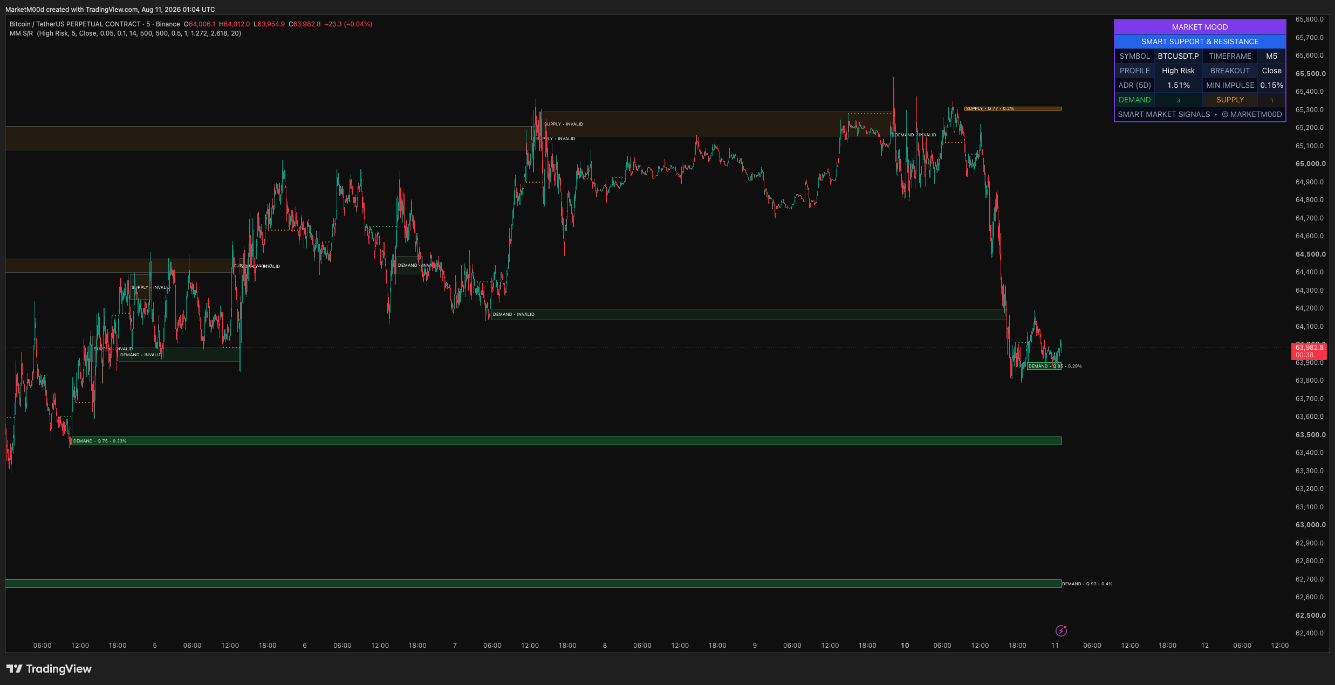
Task: Click the SMART MARKET SIGNALS footer row
Action: (1200, 114)
